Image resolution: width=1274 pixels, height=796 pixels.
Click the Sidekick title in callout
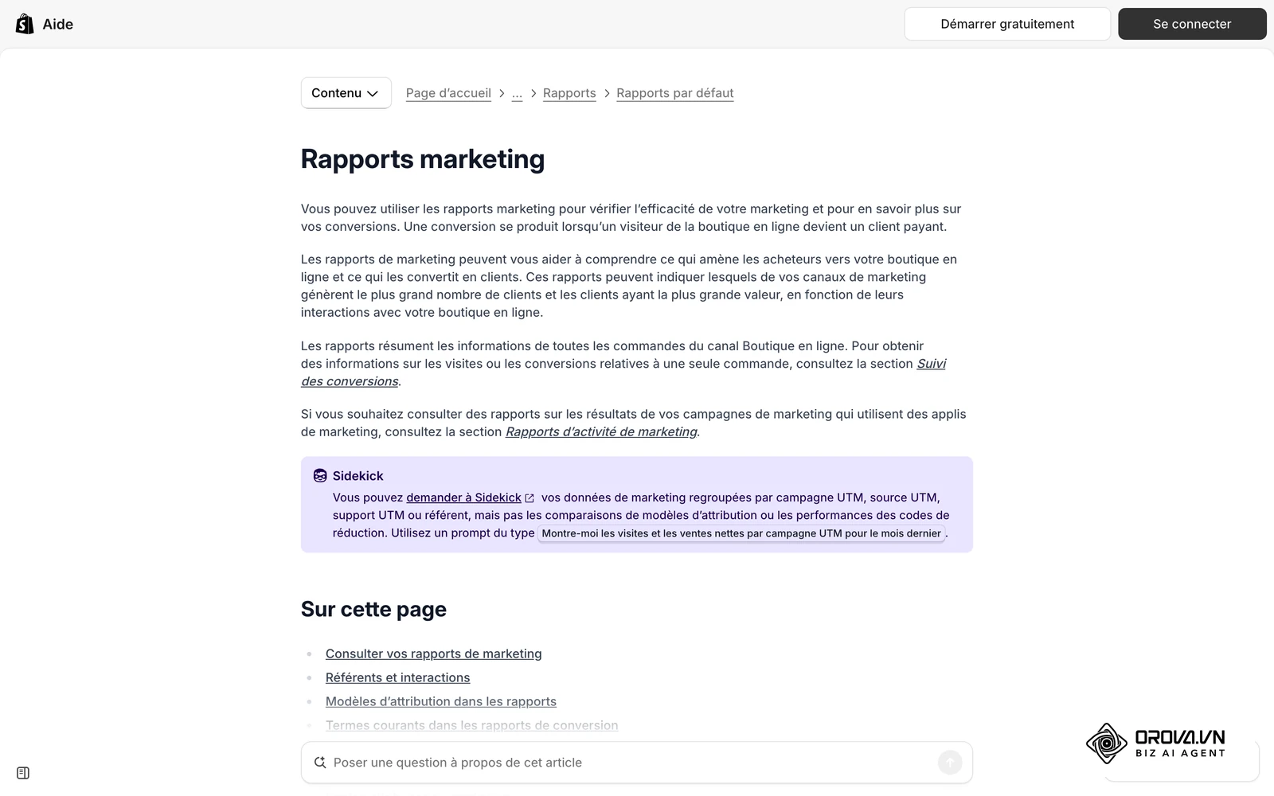tap(358, 476)
